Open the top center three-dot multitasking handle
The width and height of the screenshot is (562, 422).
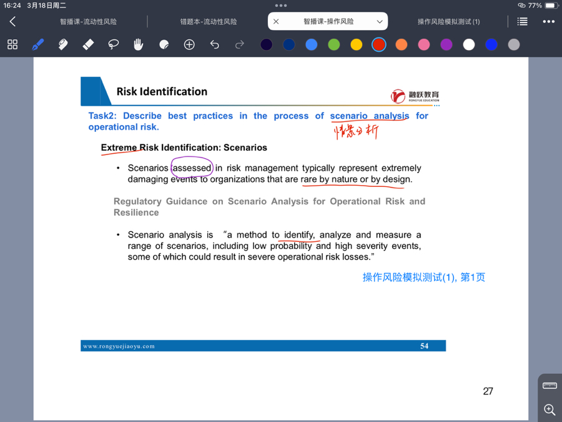pos(281,6)
